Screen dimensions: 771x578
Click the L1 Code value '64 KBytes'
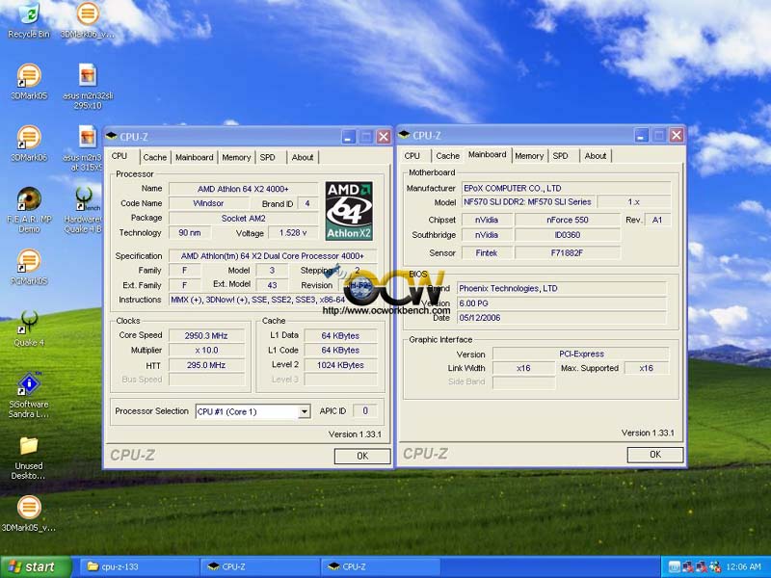click(x=341, y=350)
